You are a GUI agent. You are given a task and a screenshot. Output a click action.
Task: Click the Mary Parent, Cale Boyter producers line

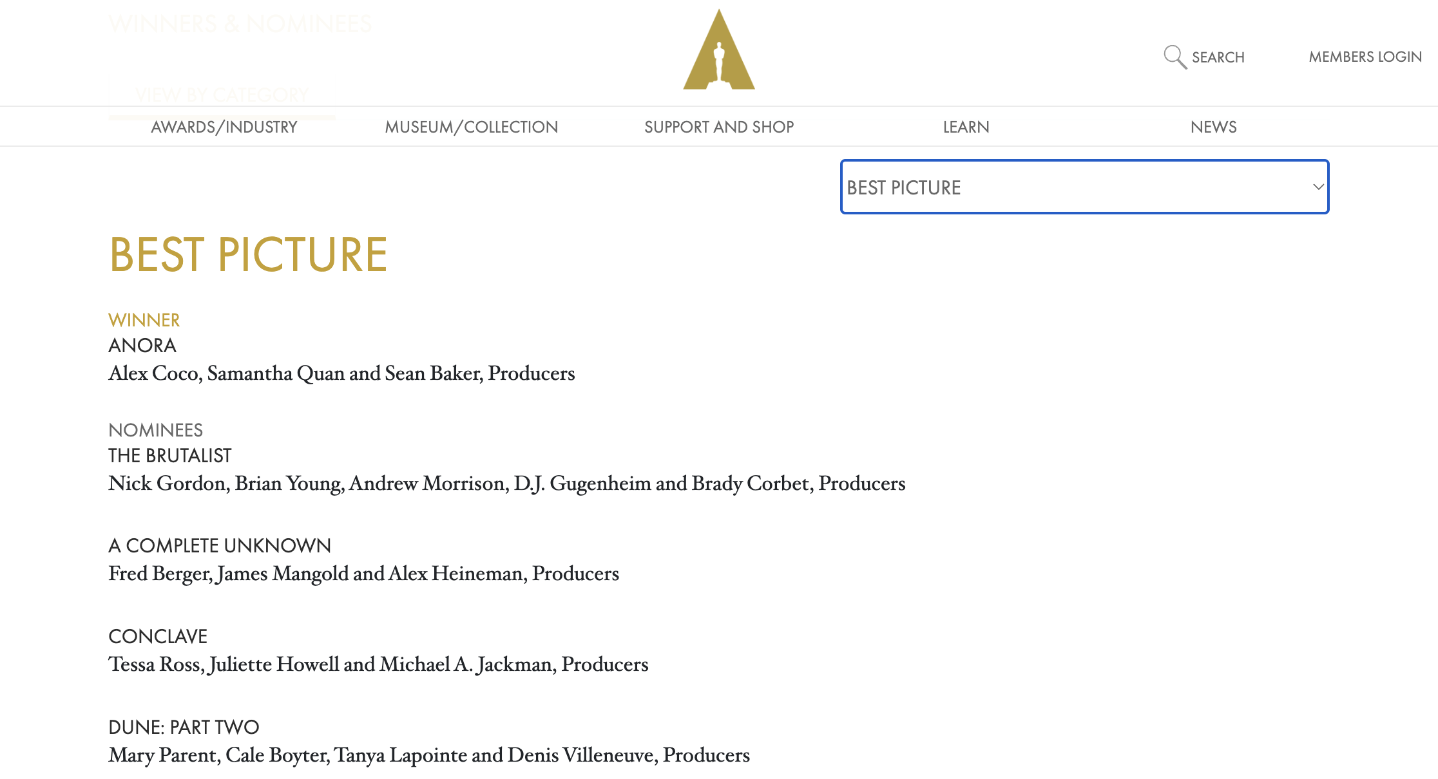coord(429,755)
